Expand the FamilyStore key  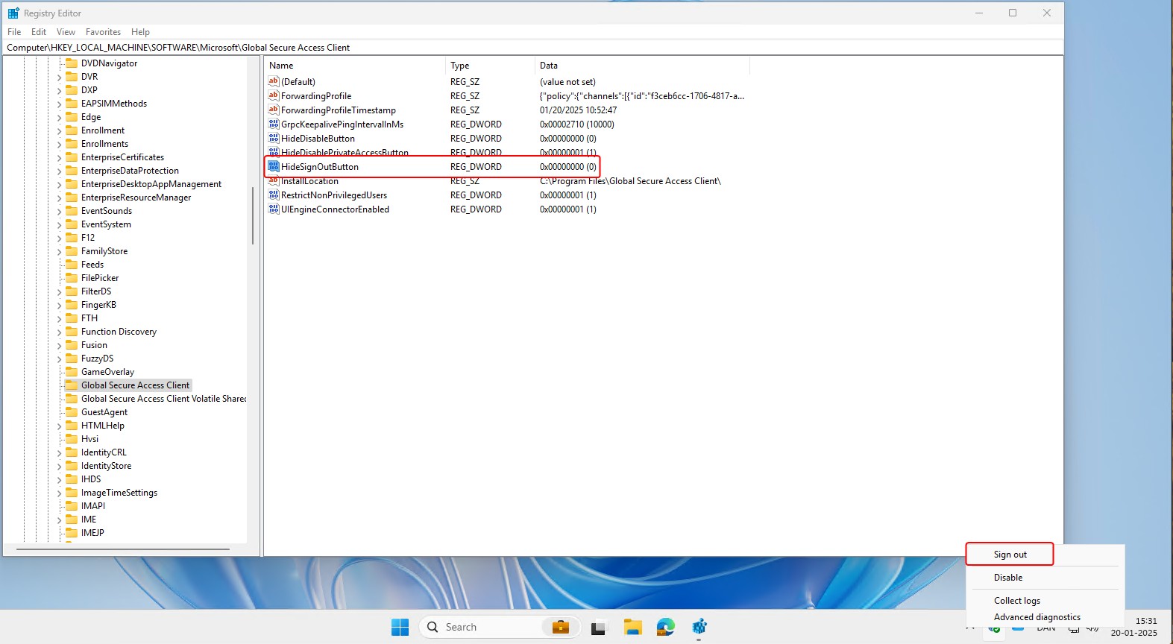(59, 251)
